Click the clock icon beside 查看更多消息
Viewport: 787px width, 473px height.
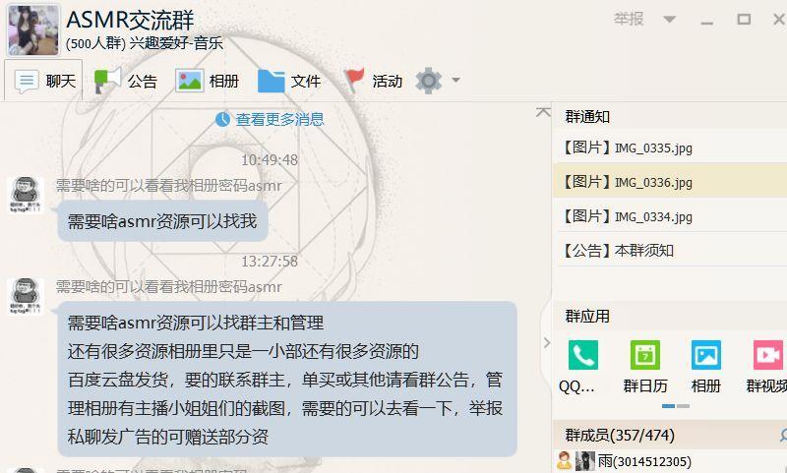point(222,119)
